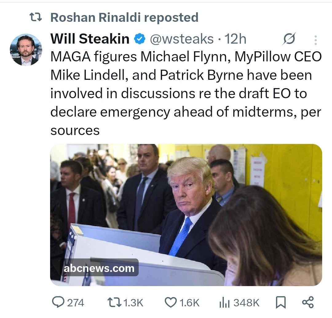332x318 pixels.
Task: Expand the tweet text about the draft EO
Action: 186,94
